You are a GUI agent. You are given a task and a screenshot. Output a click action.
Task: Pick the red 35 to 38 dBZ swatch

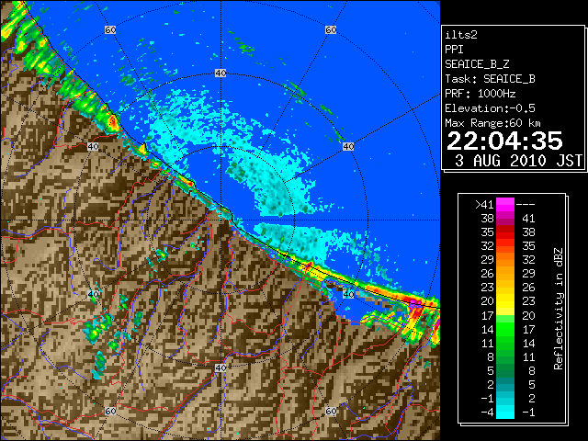[505, 232]
